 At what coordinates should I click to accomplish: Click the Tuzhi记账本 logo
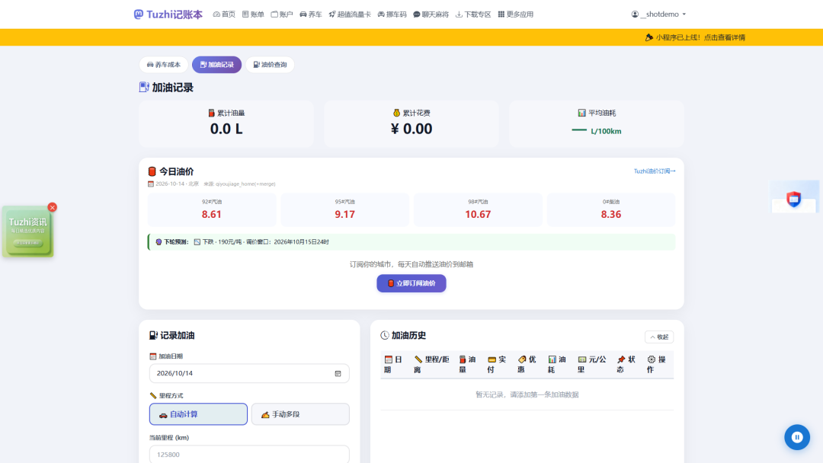168,14
